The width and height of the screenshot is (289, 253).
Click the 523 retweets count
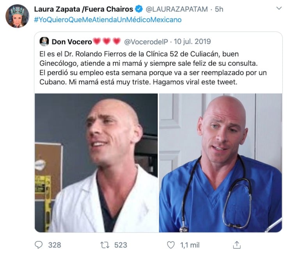[x=121, y=245]
